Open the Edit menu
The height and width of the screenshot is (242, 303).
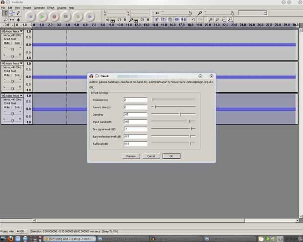10,8
